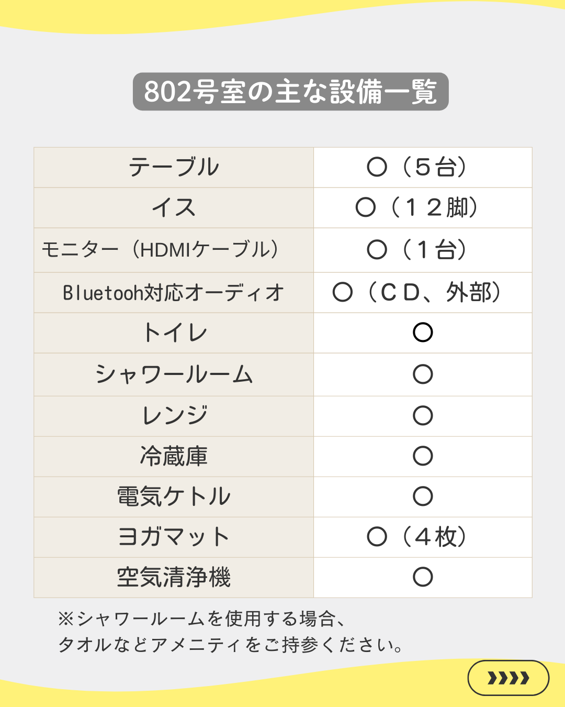This screenshot has width=565, height=707.
Task: Click the Bluetooh対応オーディオ label
Action: [x=173, y=293]
